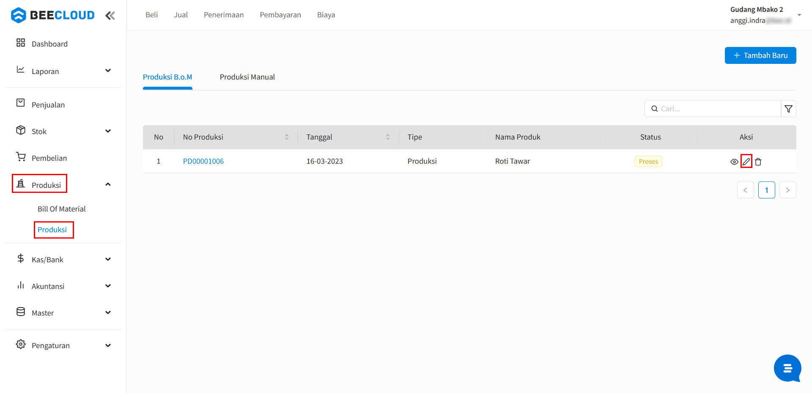Image resolution: width=812 pixels, height=393 pixels.
Task: Click the pencil edit icon for PD00001006
Action: click(746, 162)
